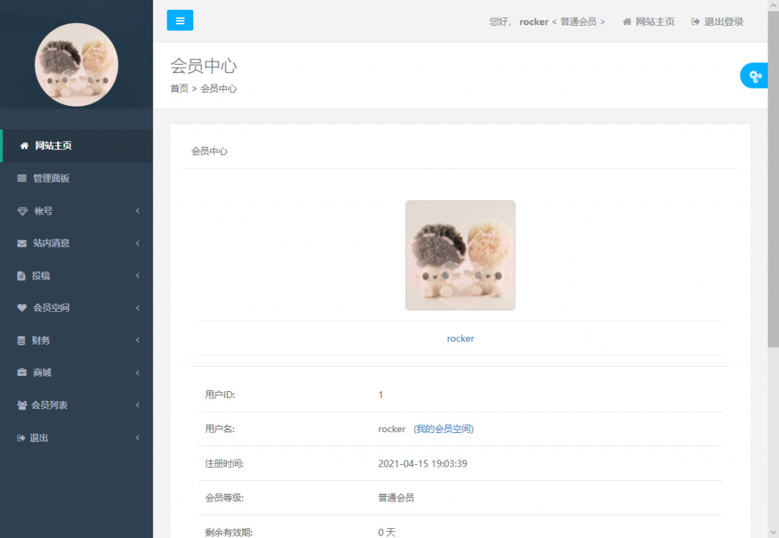Click the large profile avatar in member center
This screenshot has height=538, width=779.
click(x=460, y=255)
